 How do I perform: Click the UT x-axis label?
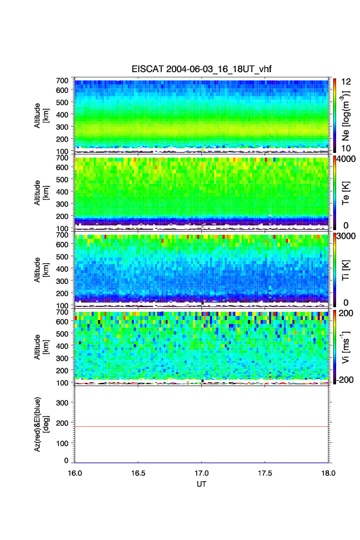point(202,484)
